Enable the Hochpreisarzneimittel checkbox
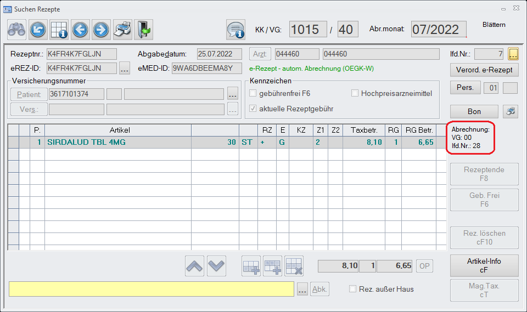The width and height of the screenshot is (527, 312). 355,94
